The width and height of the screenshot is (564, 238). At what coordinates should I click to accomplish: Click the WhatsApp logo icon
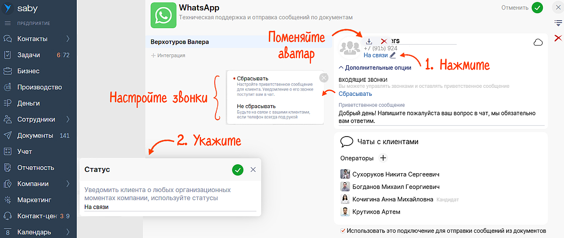point(163,15)
